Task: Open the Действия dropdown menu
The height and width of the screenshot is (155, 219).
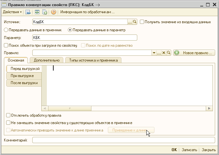Action: tap(12, 12)
